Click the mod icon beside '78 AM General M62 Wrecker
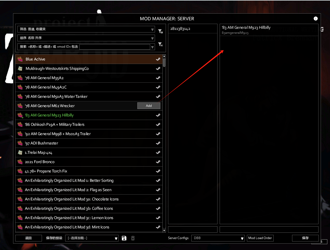 point(20,106)
